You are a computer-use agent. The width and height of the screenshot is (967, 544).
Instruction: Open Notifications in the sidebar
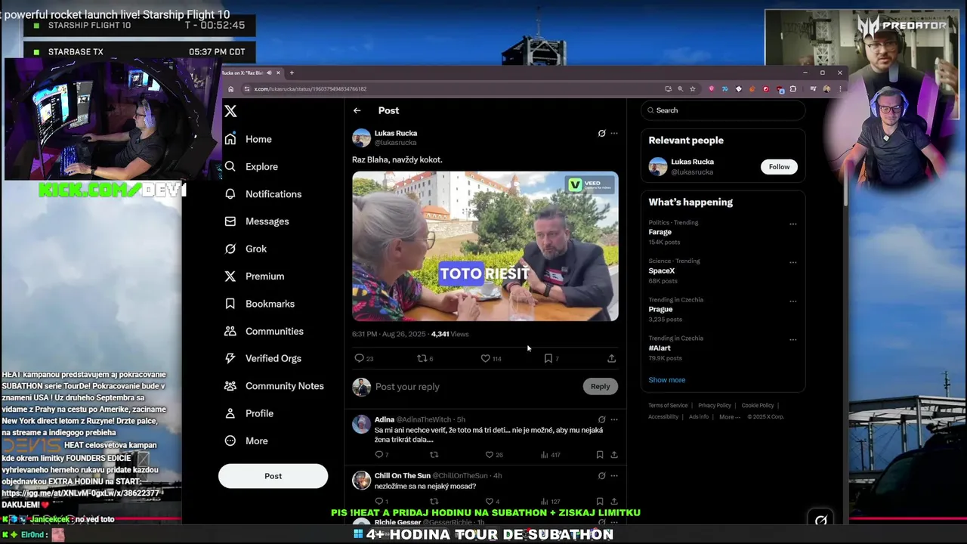click(x=263, y=194)
